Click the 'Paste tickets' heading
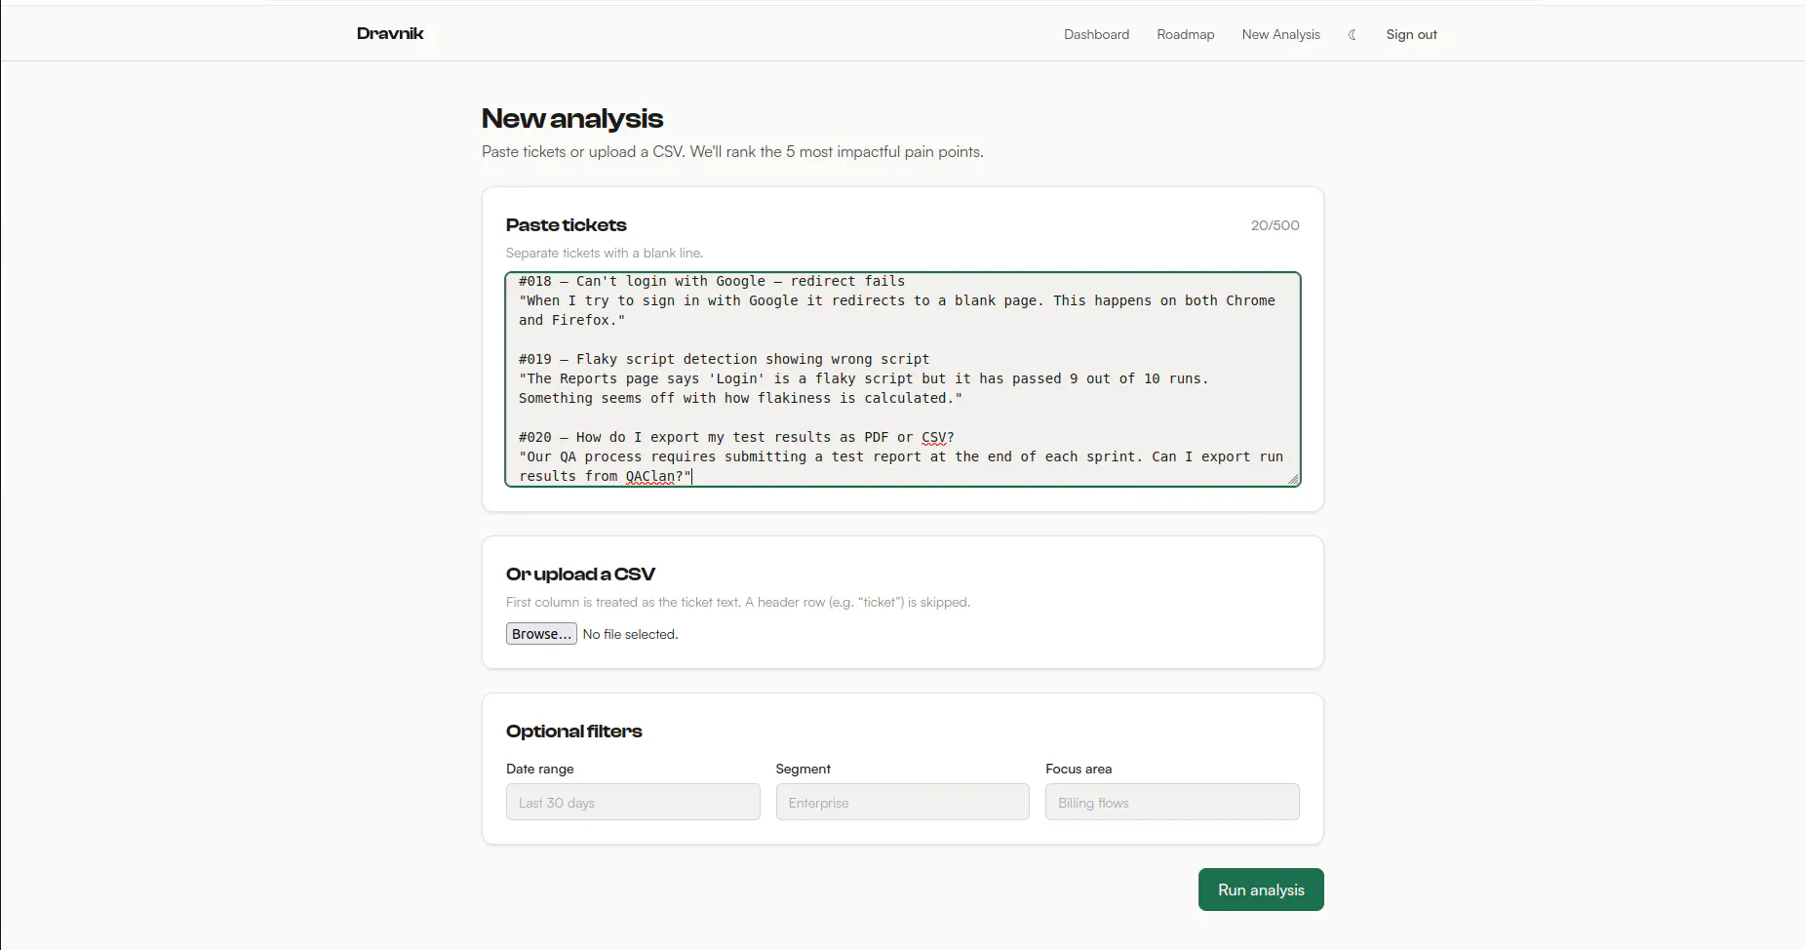The image size is (1805, 950). pyautogui.click(x=567, y=225)
